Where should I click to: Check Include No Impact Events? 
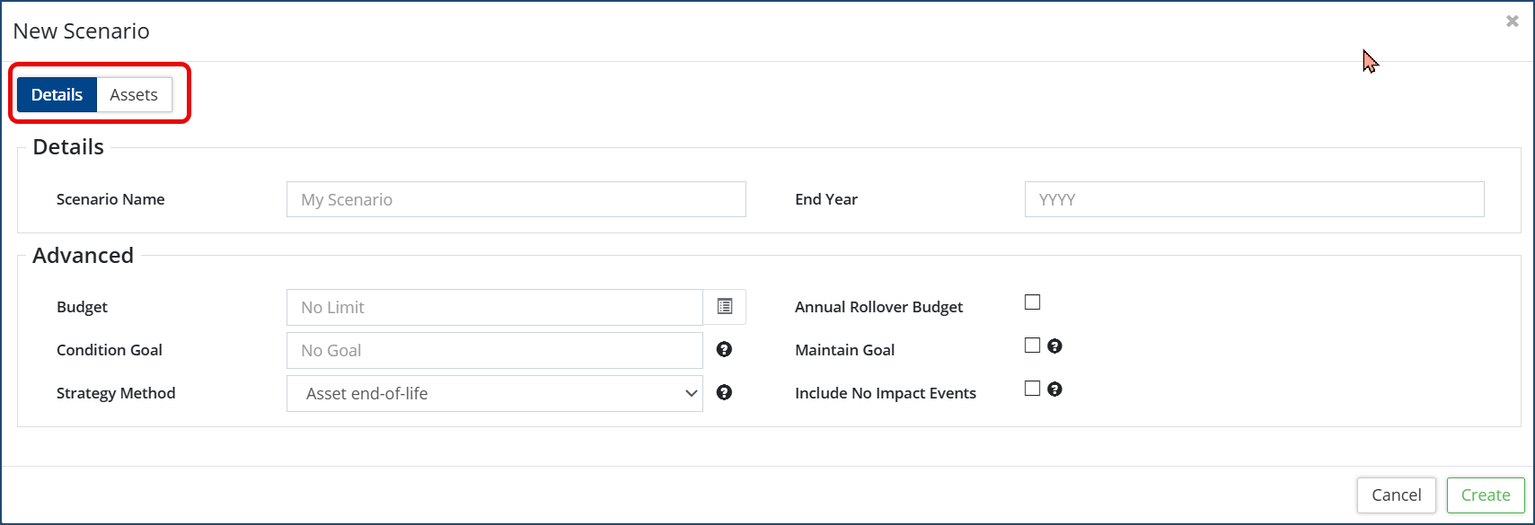point(1032,389)
